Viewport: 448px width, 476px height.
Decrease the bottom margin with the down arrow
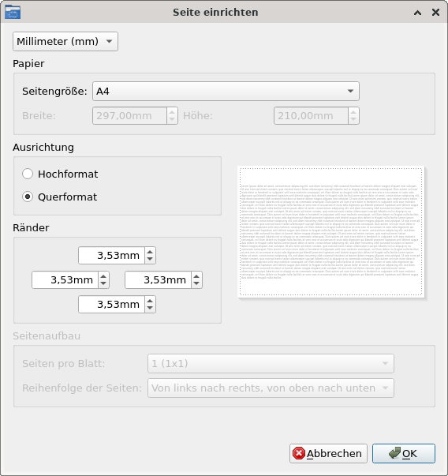point(150,309)
